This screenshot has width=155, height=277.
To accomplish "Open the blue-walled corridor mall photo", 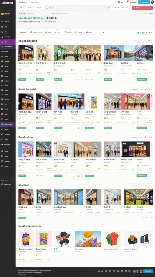I will point(68,197).
